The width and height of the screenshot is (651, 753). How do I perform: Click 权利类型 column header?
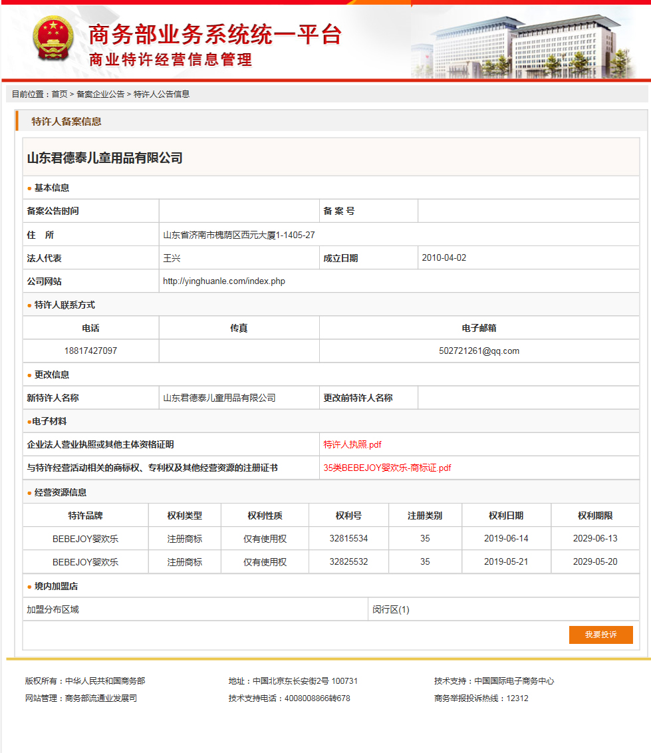(185, 516)
